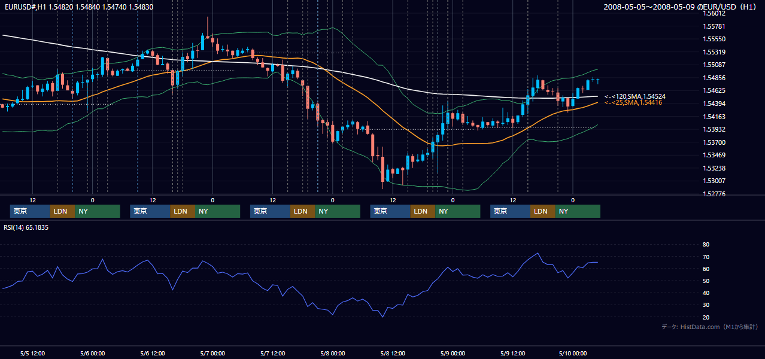The height and width of the screenshot is (359, 765).
Task: Select price axis value 1.53007
Action: click(x=714, y=181)
